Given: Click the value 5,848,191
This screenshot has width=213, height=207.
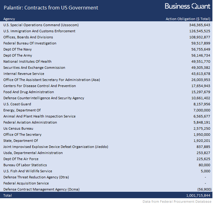Looking at the screenshot, I should coord(202,123).
